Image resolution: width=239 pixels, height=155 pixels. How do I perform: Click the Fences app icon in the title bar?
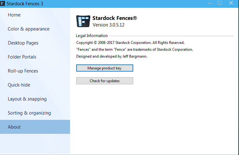[x=2, y=3]
